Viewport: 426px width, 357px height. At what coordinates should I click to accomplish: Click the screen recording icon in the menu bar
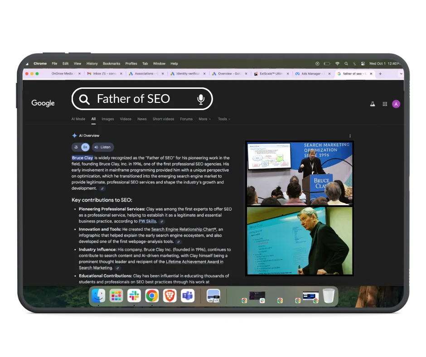317,63
